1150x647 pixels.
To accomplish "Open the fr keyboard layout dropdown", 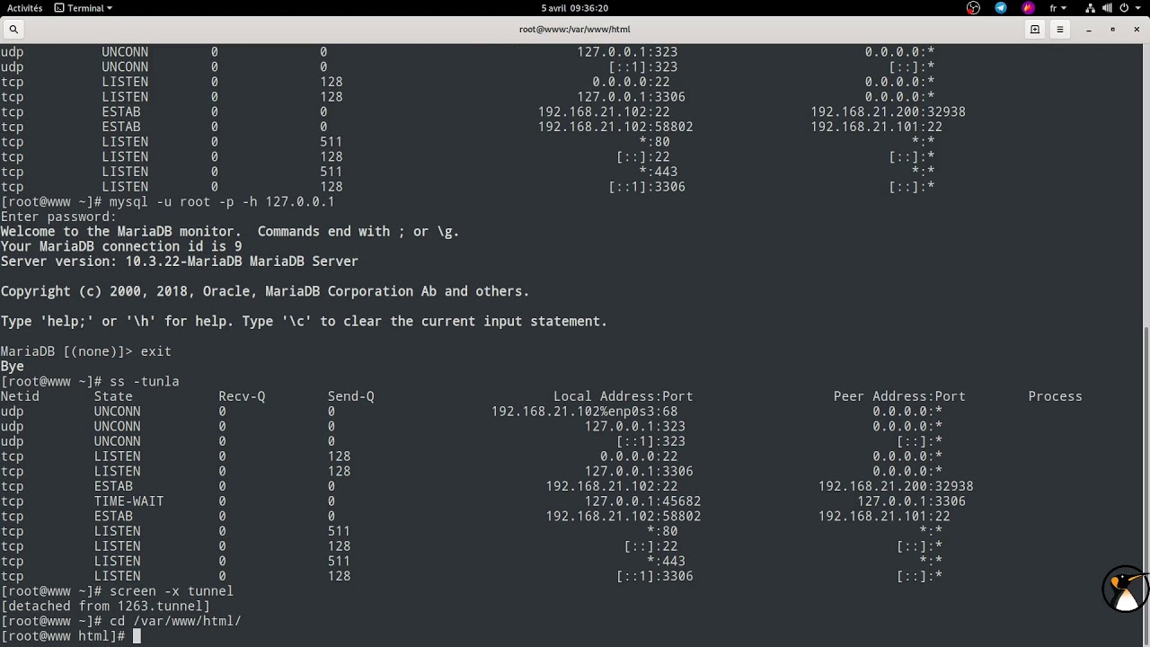I will tap(1058, 8).
